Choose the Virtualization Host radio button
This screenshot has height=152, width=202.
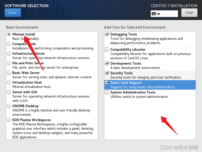9,82
